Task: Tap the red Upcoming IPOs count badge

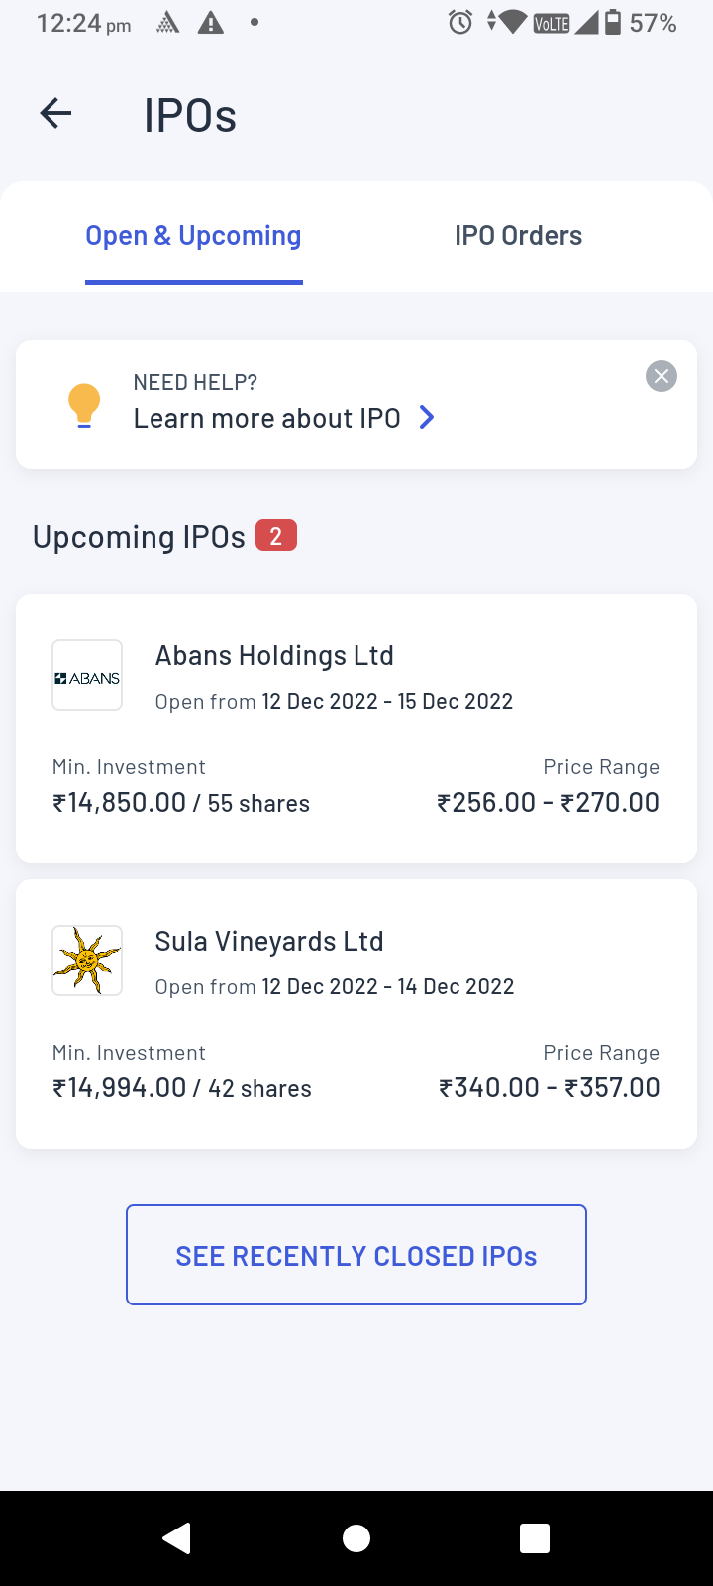Action: click(x=276, y=536)
